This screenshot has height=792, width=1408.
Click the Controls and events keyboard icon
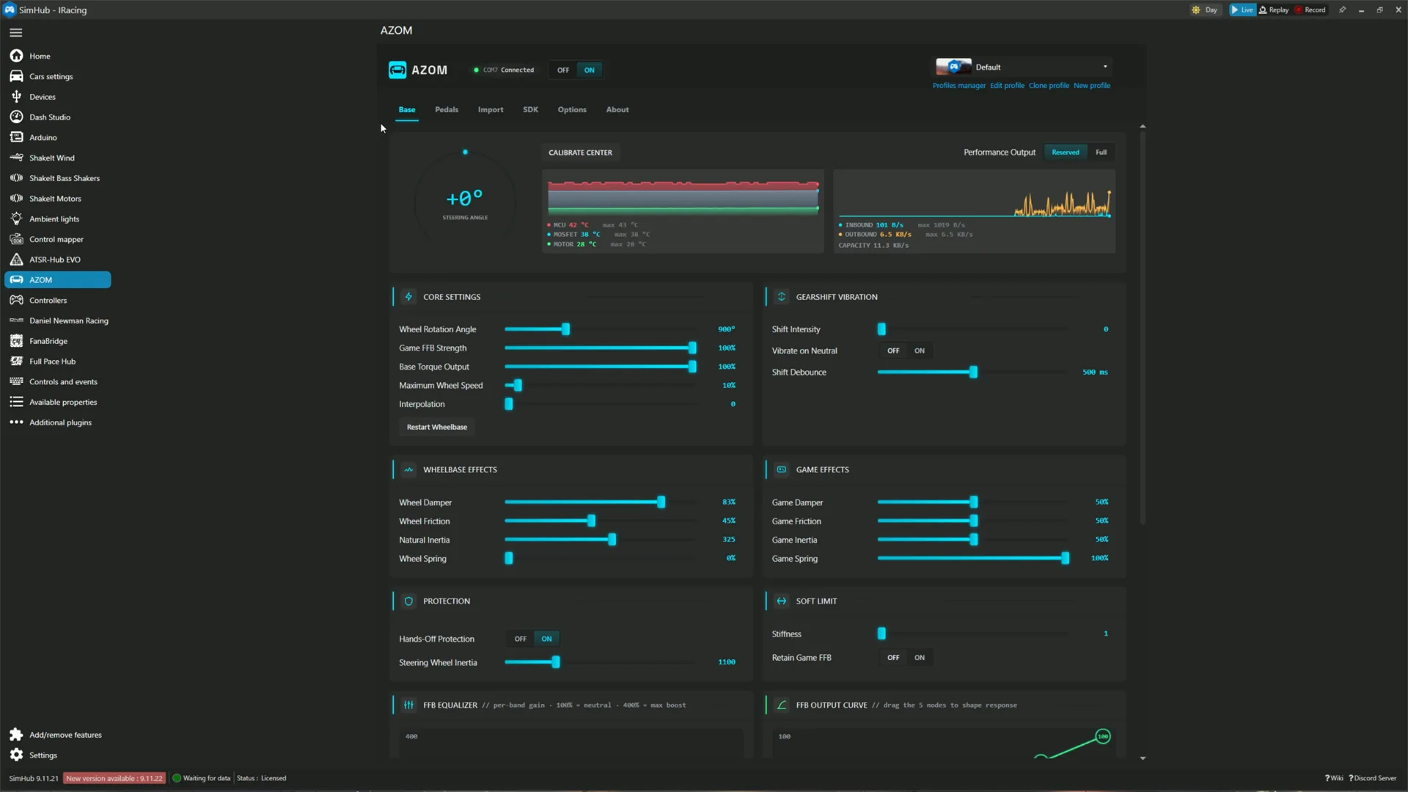pyautogui.click(x=16, y=381)
